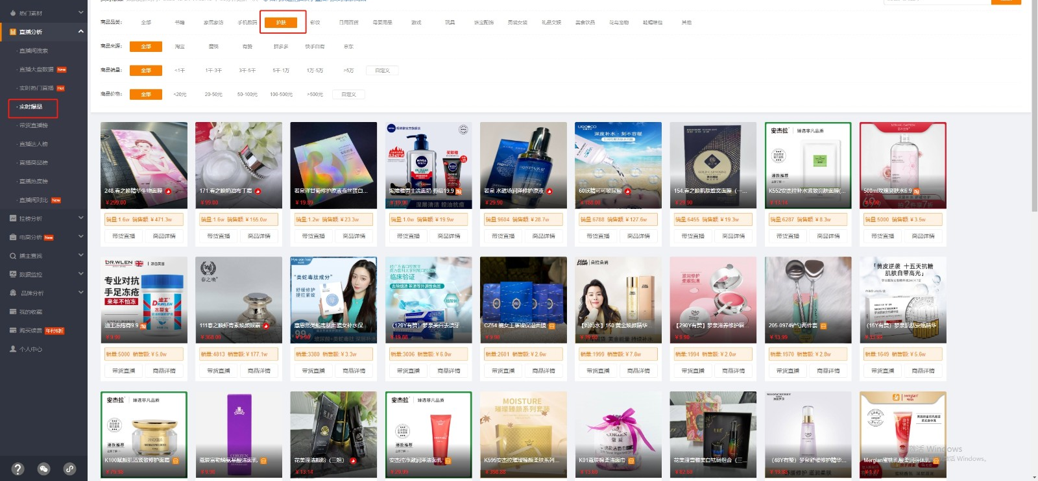Click the help question mark icon
Image resolution: width=1038 pixels, height=481 pixels.
tap(18, 469)
